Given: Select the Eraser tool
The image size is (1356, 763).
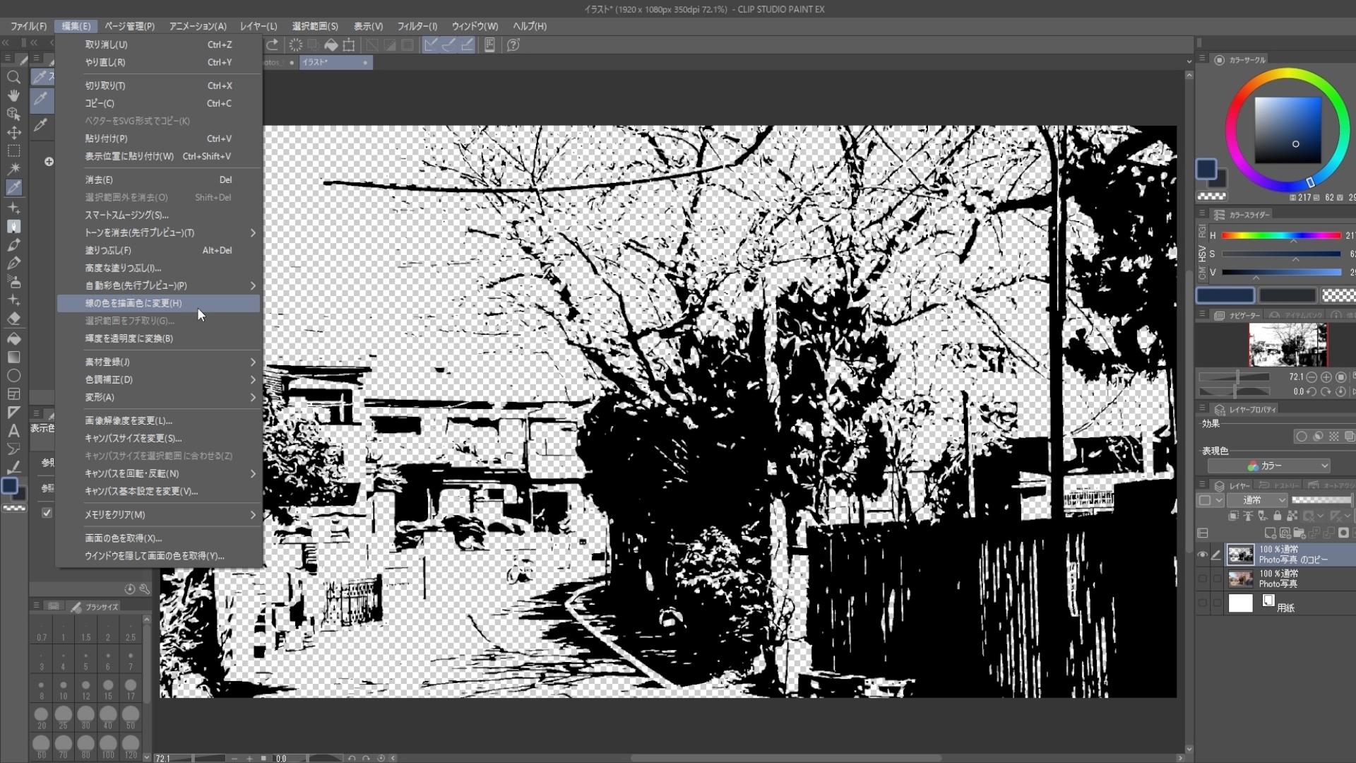Looking at the screenshot, I should pos(13,319).
